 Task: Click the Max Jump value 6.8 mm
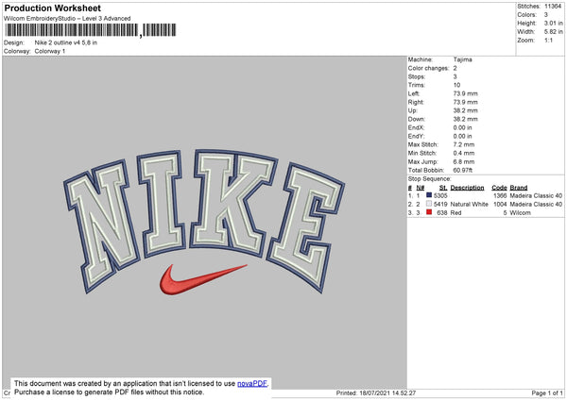tap(464, 161)
